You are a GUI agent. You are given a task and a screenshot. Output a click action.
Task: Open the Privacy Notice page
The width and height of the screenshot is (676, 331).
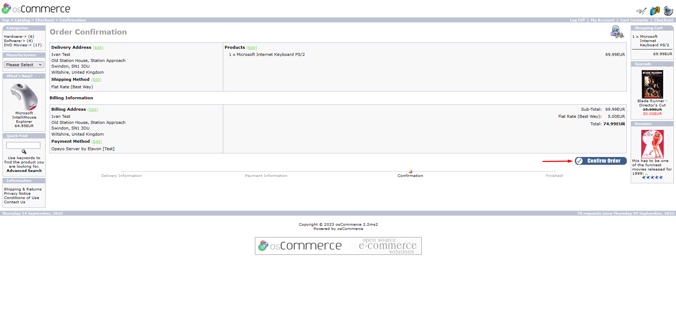(x=17, y=194)
